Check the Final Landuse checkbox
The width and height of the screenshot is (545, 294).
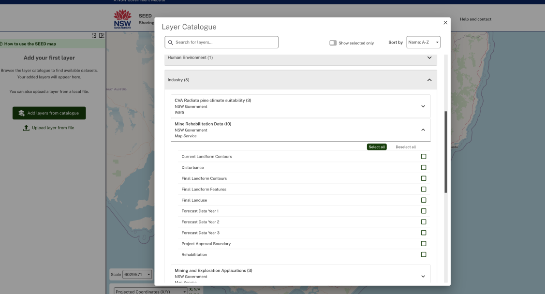click(423, 200)
